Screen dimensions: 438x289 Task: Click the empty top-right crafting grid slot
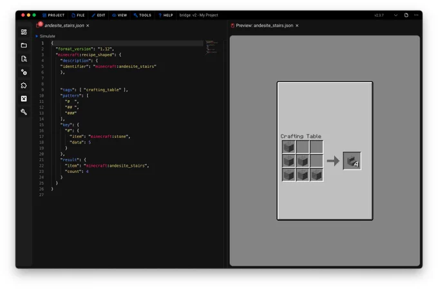316,147
